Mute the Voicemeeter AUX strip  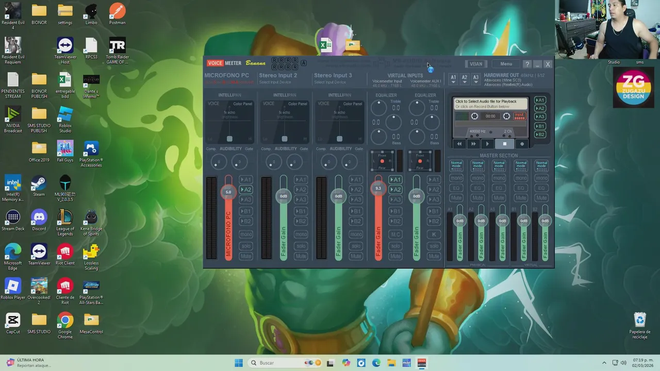pos(434,256)
